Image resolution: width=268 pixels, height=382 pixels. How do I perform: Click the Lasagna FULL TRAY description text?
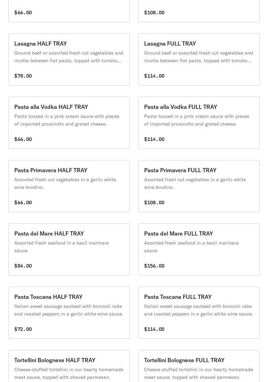click(x=198, y=57)
